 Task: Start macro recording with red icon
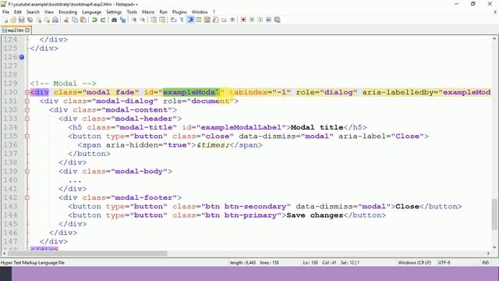(243, 20)
